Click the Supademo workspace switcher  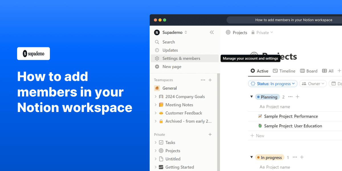pyautogui.click(x=170, y=32)
